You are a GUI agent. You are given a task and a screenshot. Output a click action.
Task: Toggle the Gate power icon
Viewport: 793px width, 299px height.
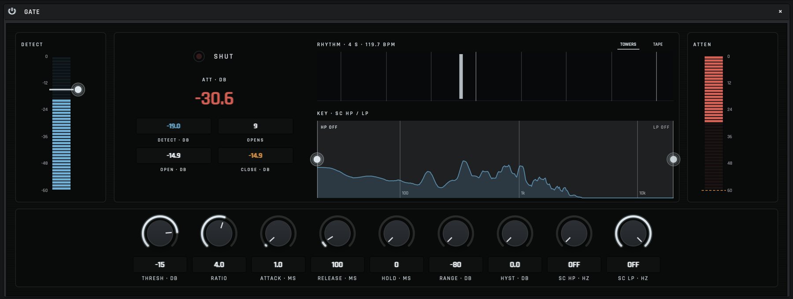coord(12,11)
